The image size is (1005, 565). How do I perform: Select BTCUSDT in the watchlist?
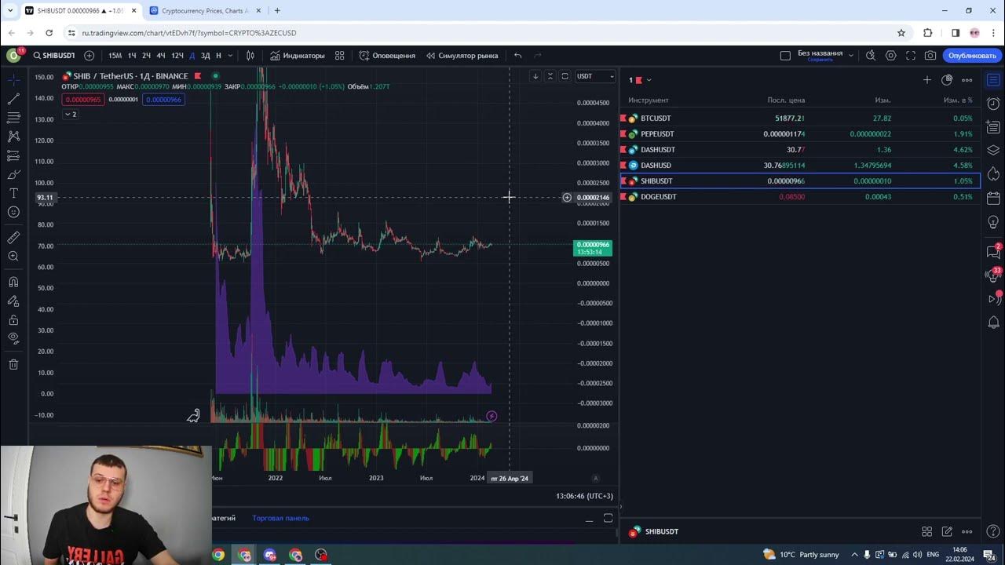(656, 118)
